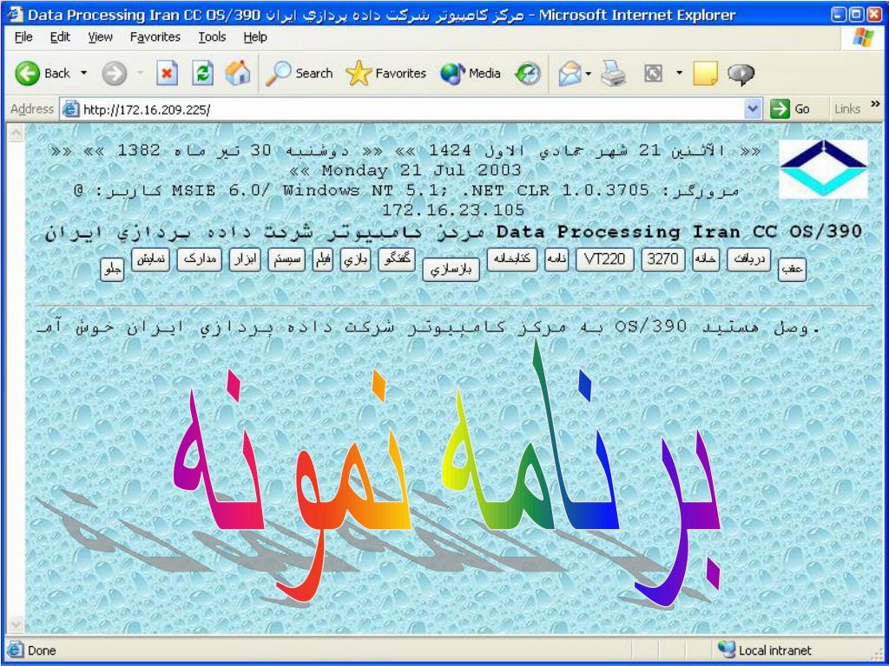Click the بازسازی (refresh) page button

pyautogui.click(x=451, y=270)
